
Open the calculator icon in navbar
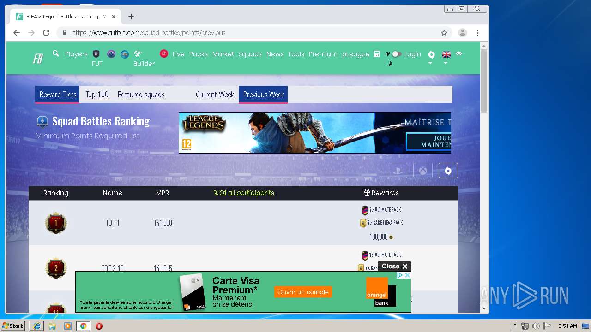pyautogui.click(x=377, y=54)
